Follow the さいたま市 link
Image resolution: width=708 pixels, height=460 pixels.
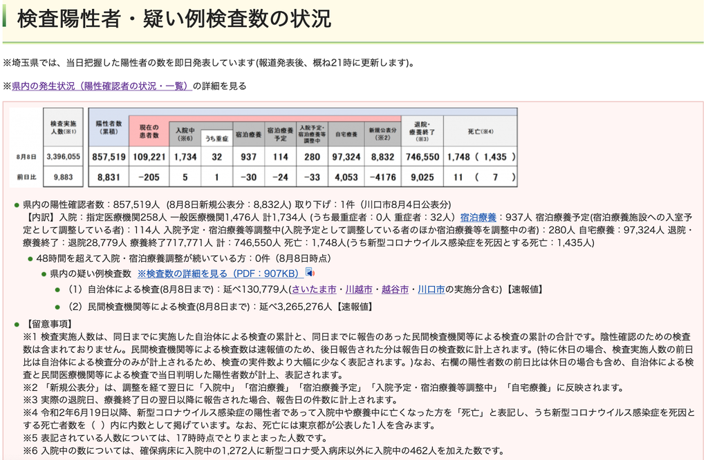pyautogui.click(x=314, y=289)
